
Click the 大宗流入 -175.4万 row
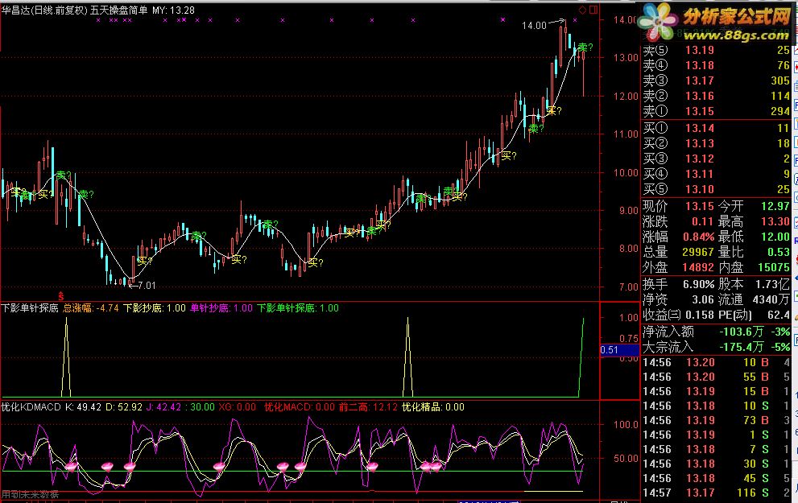pyautogui.click(x=716, y=347)
